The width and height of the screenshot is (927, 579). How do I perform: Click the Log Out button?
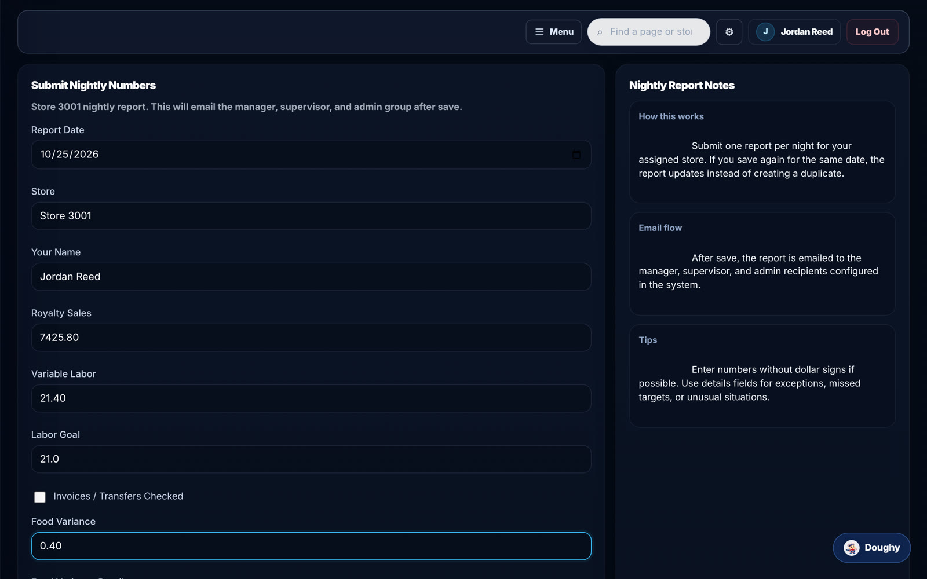pos(872,32)
